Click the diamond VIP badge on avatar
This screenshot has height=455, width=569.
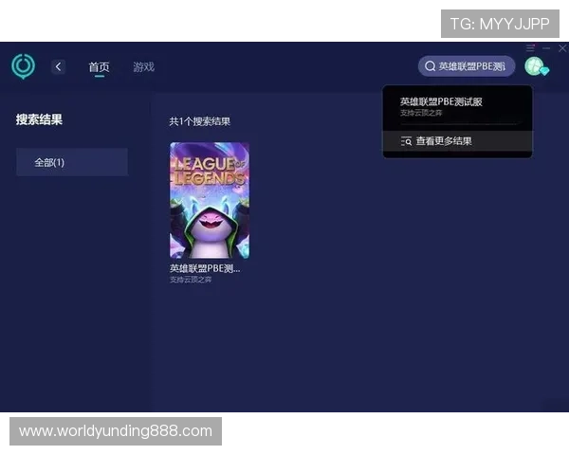pyautogui.click(x=544, y=70)
